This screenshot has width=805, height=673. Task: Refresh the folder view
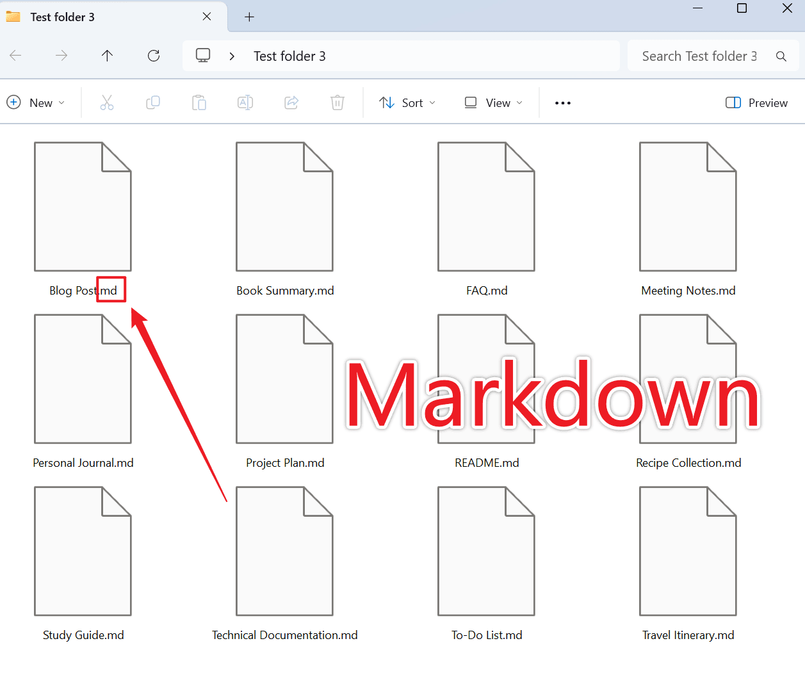click(154, 56)
